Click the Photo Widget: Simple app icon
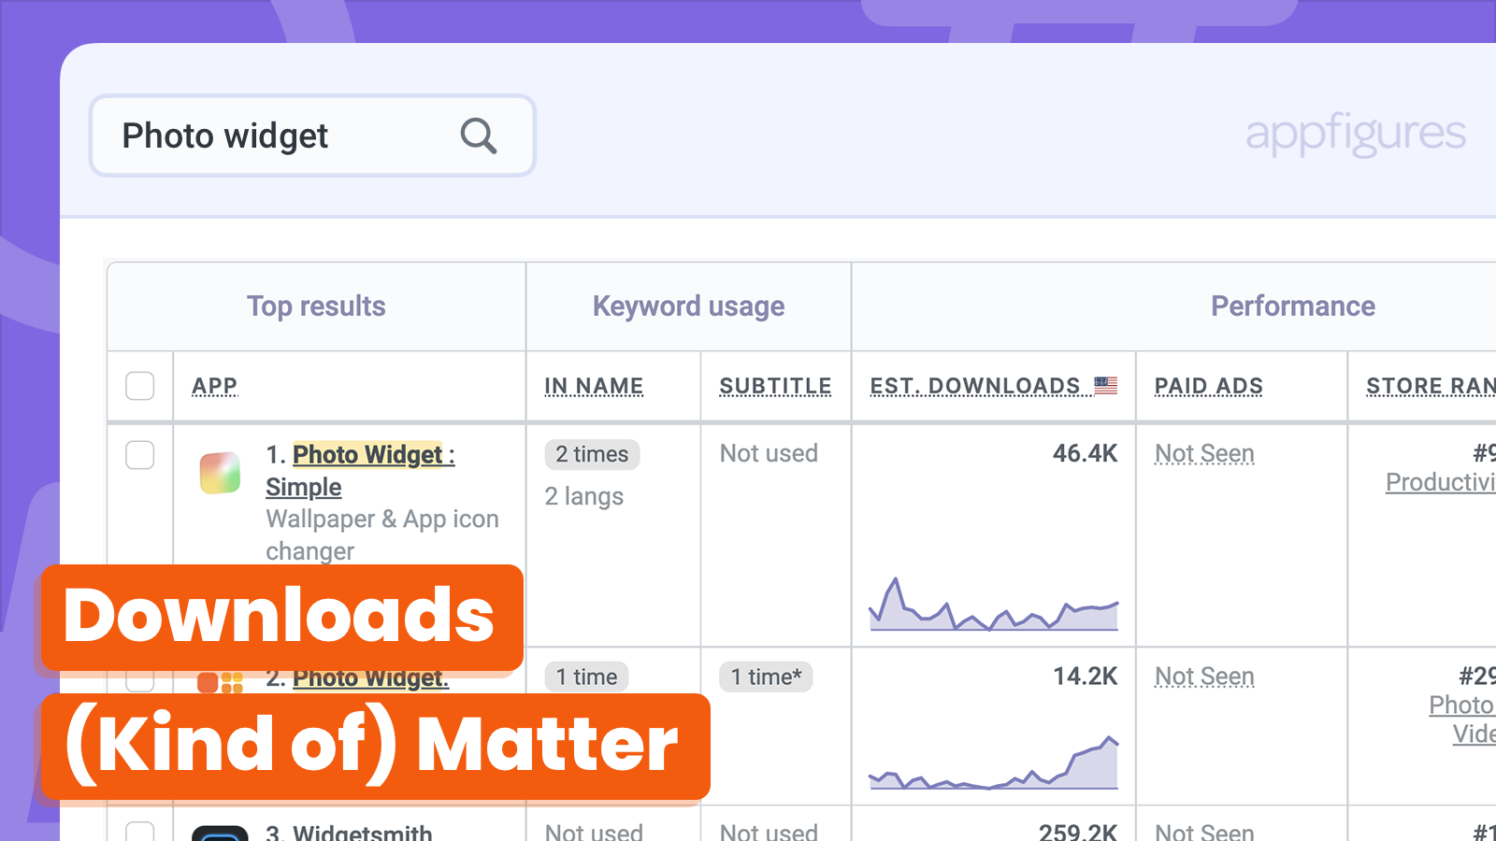The image size is (1496, 841). click(x=220, y=473)
